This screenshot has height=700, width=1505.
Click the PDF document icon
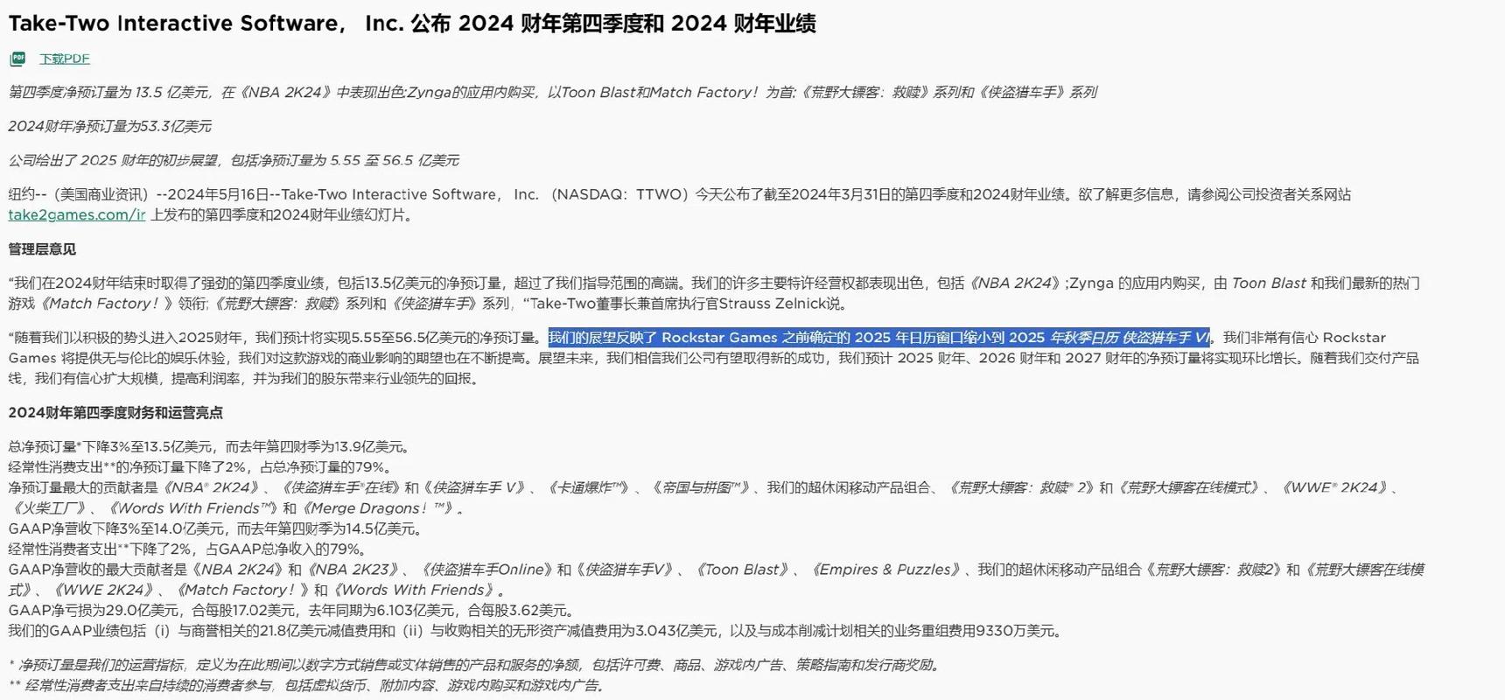(x=17, y=59)
